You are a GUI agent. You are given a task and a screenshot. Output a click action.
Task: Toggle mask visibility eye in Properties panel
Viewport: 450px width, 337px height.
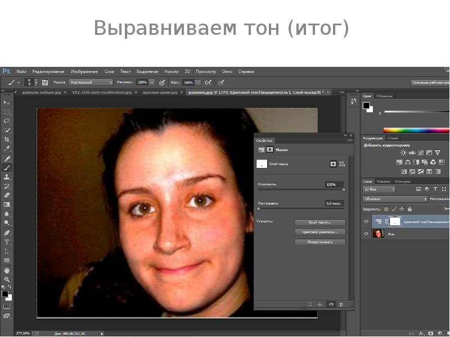pos(331,303)
